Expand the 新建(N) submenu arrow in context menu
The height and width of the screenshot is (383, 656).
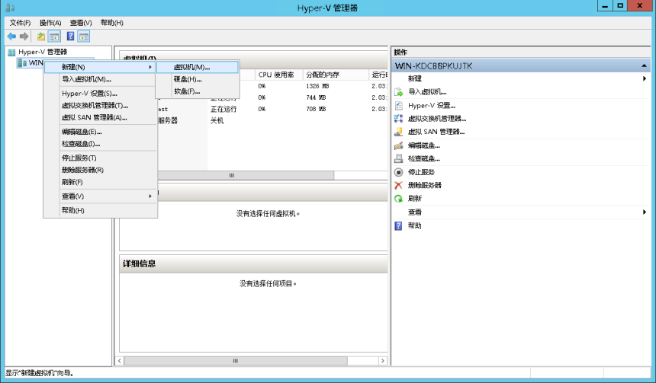(150, 67)
